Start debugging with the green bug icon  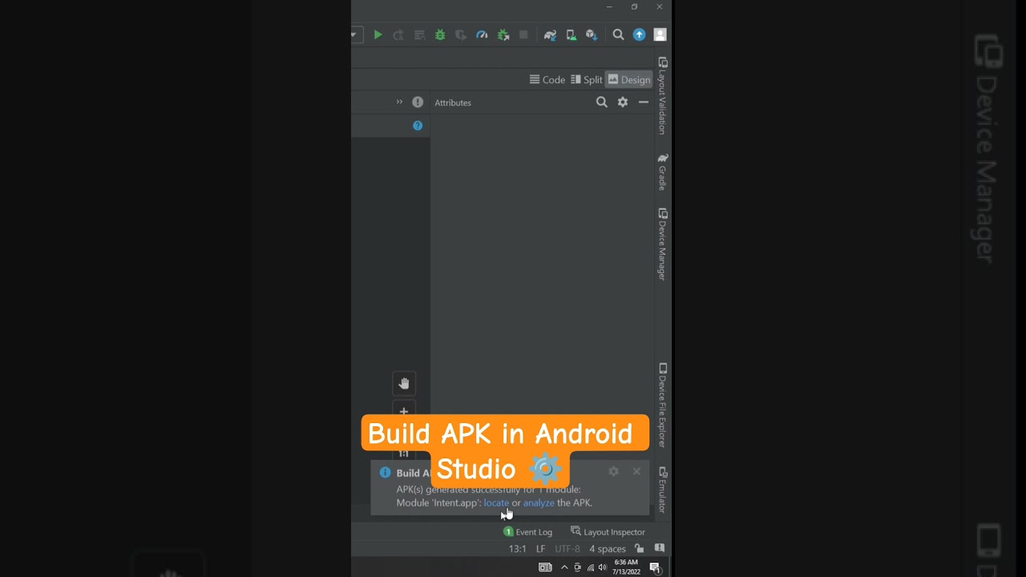(440, 35)
